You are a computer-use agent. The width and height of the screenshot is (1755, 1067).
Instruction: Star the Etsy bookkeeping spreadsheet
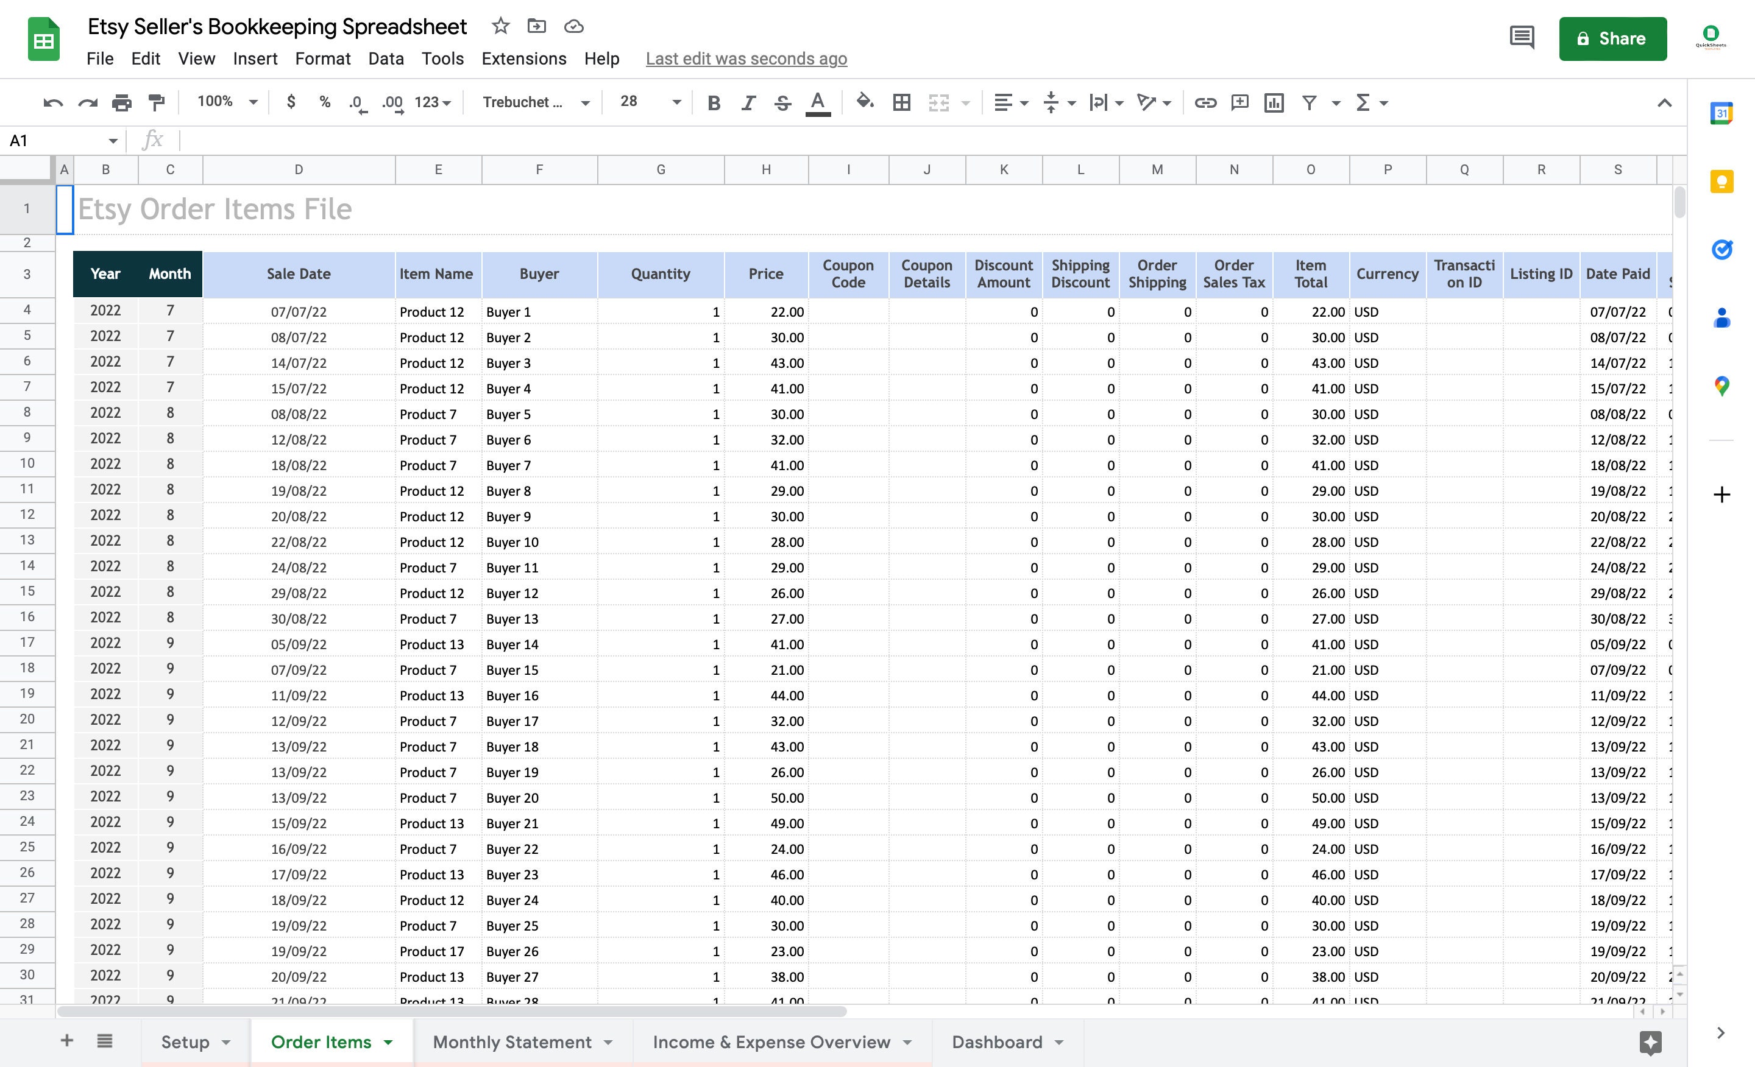(500, 26)
